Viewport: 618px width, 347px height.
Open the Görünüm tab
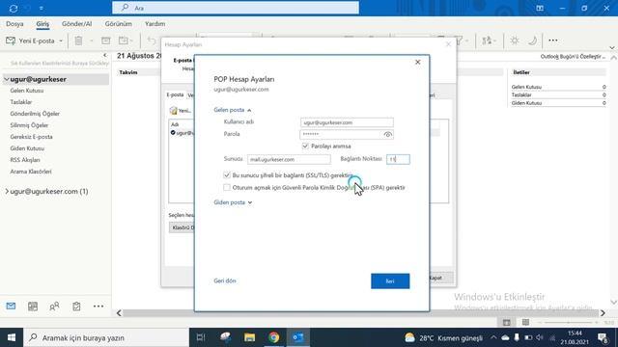[x=118, y=24]
